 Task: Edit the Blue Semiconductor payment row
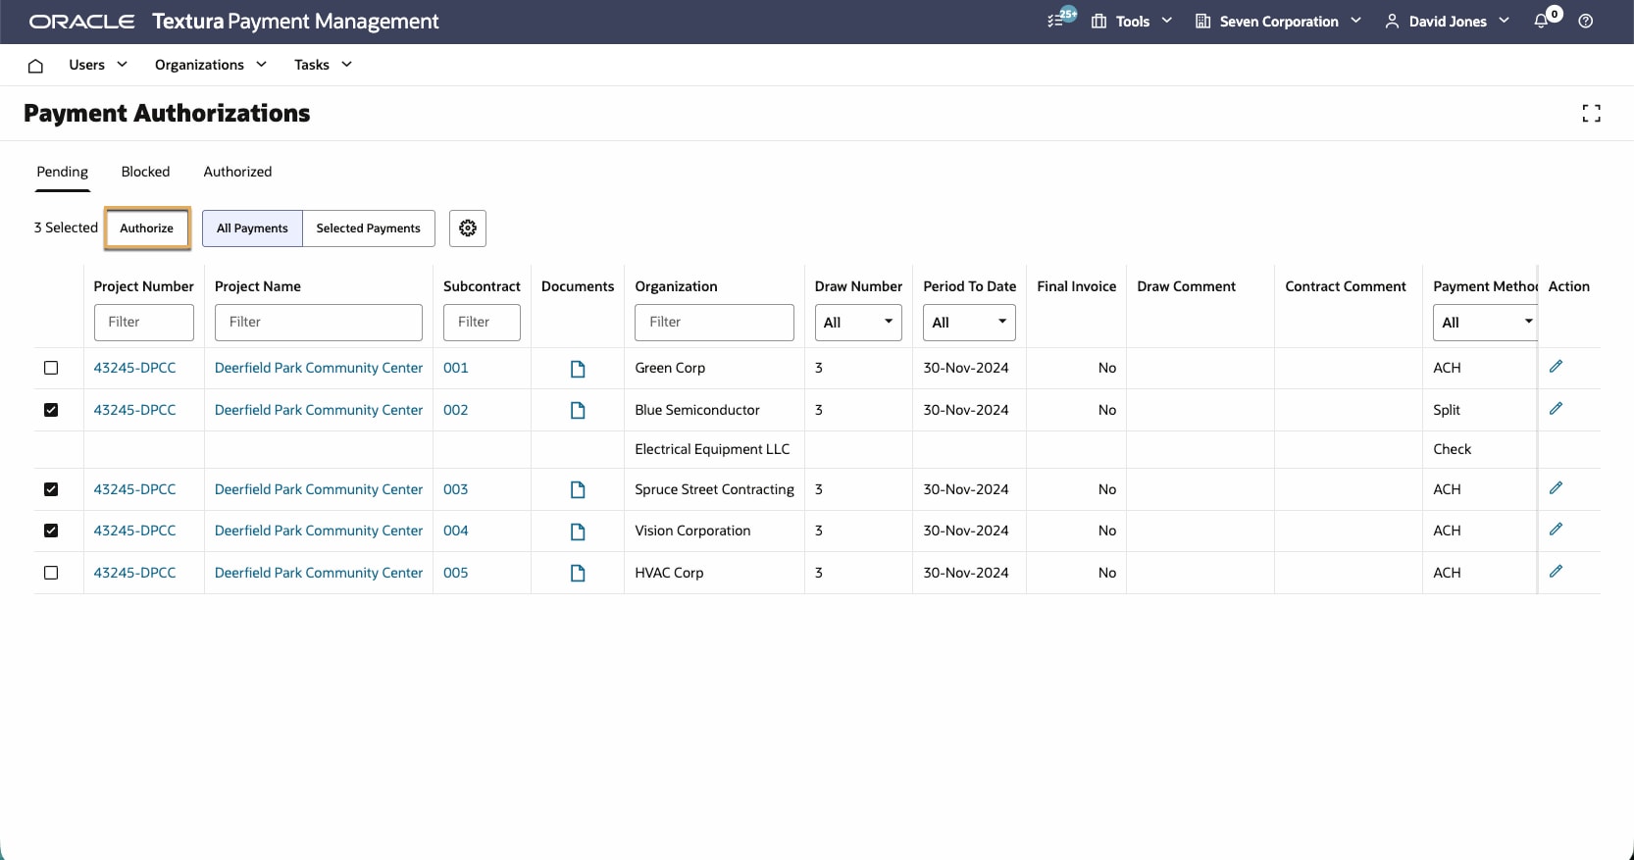[x=1556, y=409]
